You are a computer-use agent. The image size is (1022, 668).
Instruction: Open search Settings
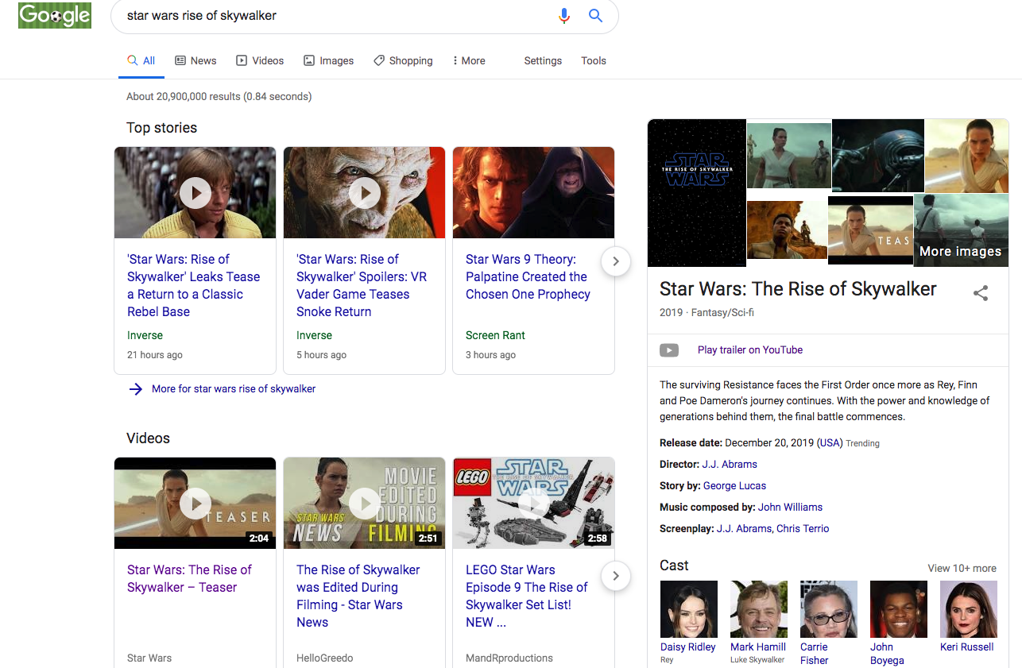[x=542, y=60]
